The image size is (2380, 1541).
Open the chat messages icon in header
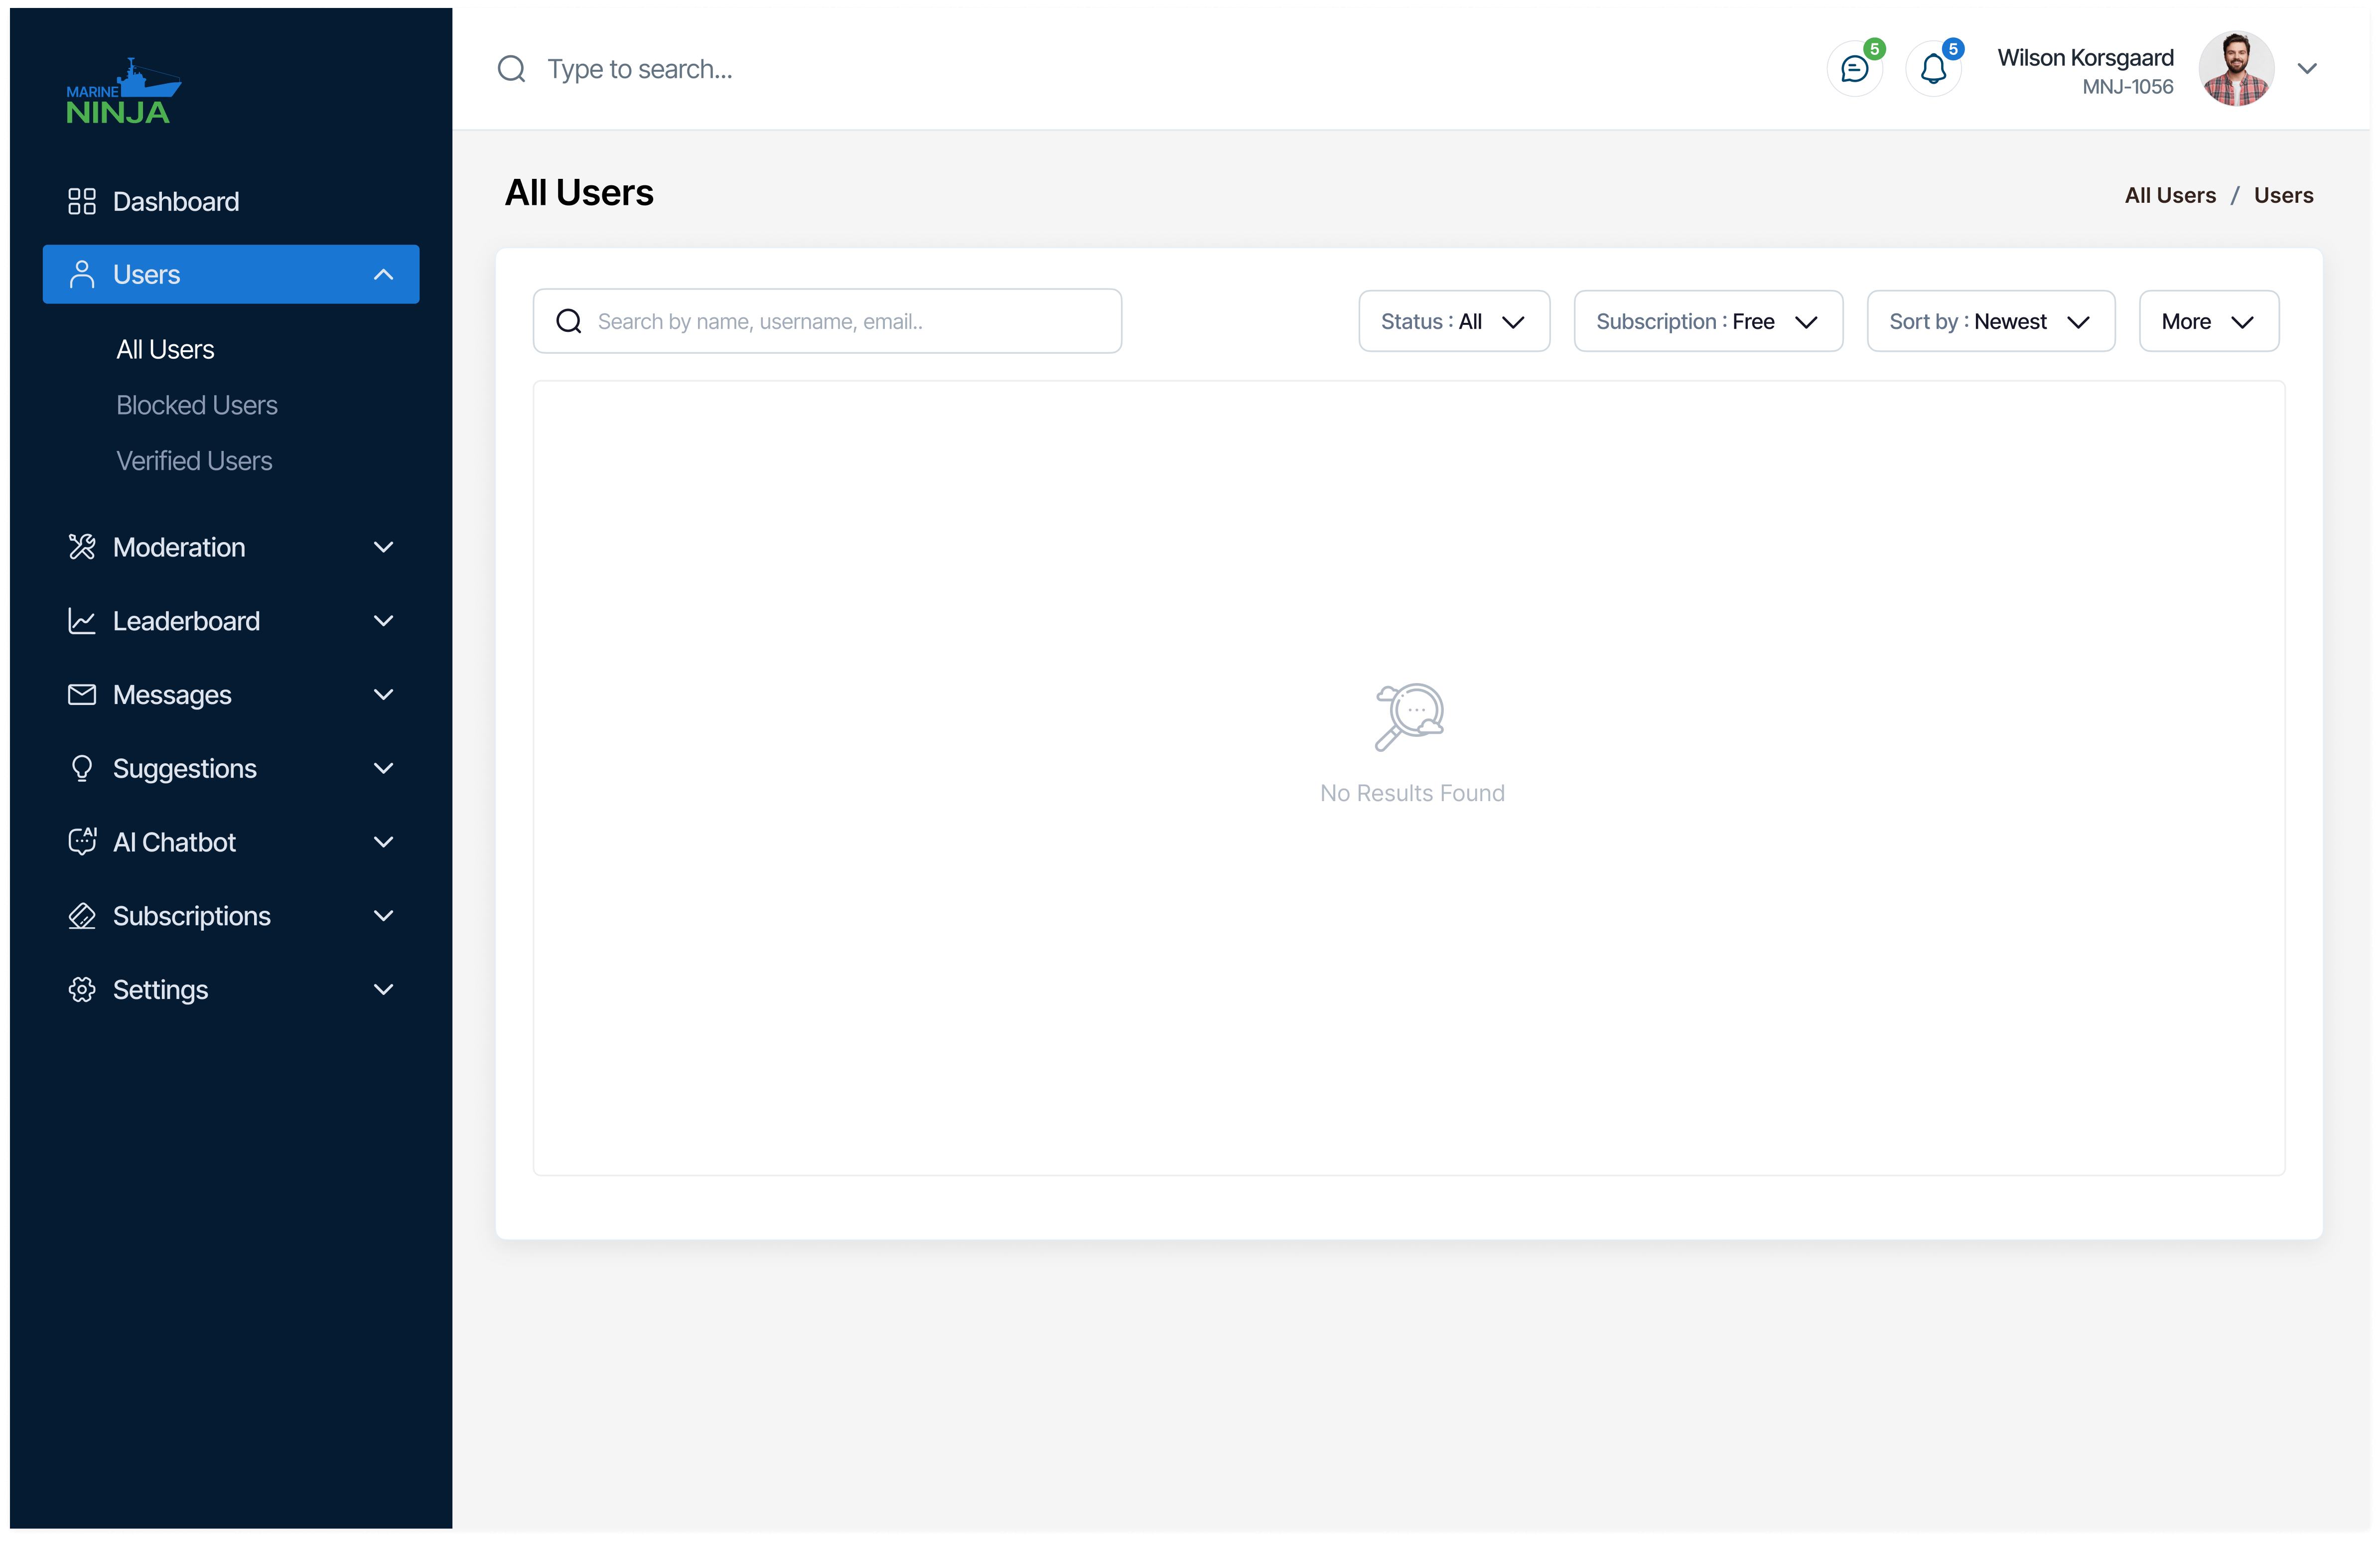[1854, 69]
